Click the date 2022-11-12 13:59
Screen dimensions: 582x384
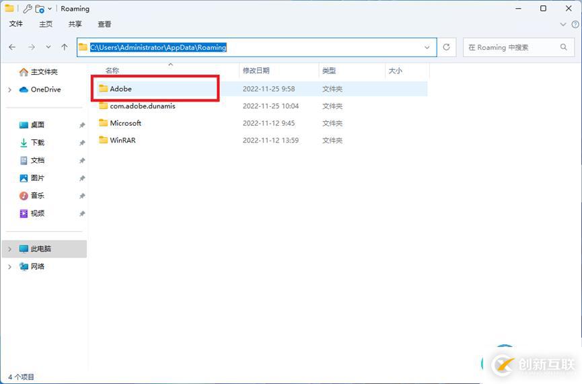click(x=270, y=141)
